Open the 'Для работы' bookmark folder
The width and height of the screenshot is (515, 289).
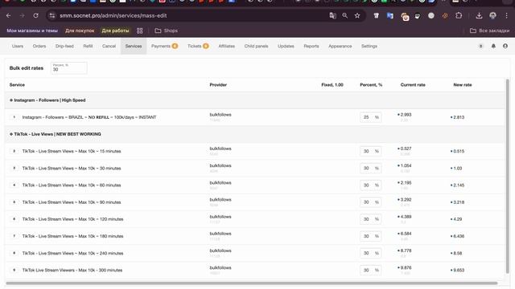click(x=115, y=31)
